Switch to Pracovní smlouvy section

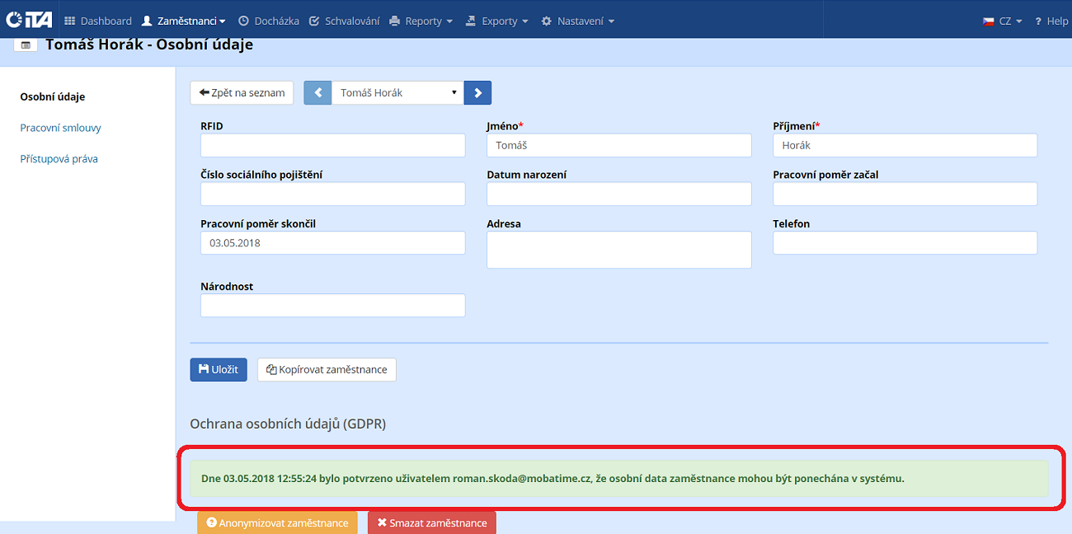(60, 128)
